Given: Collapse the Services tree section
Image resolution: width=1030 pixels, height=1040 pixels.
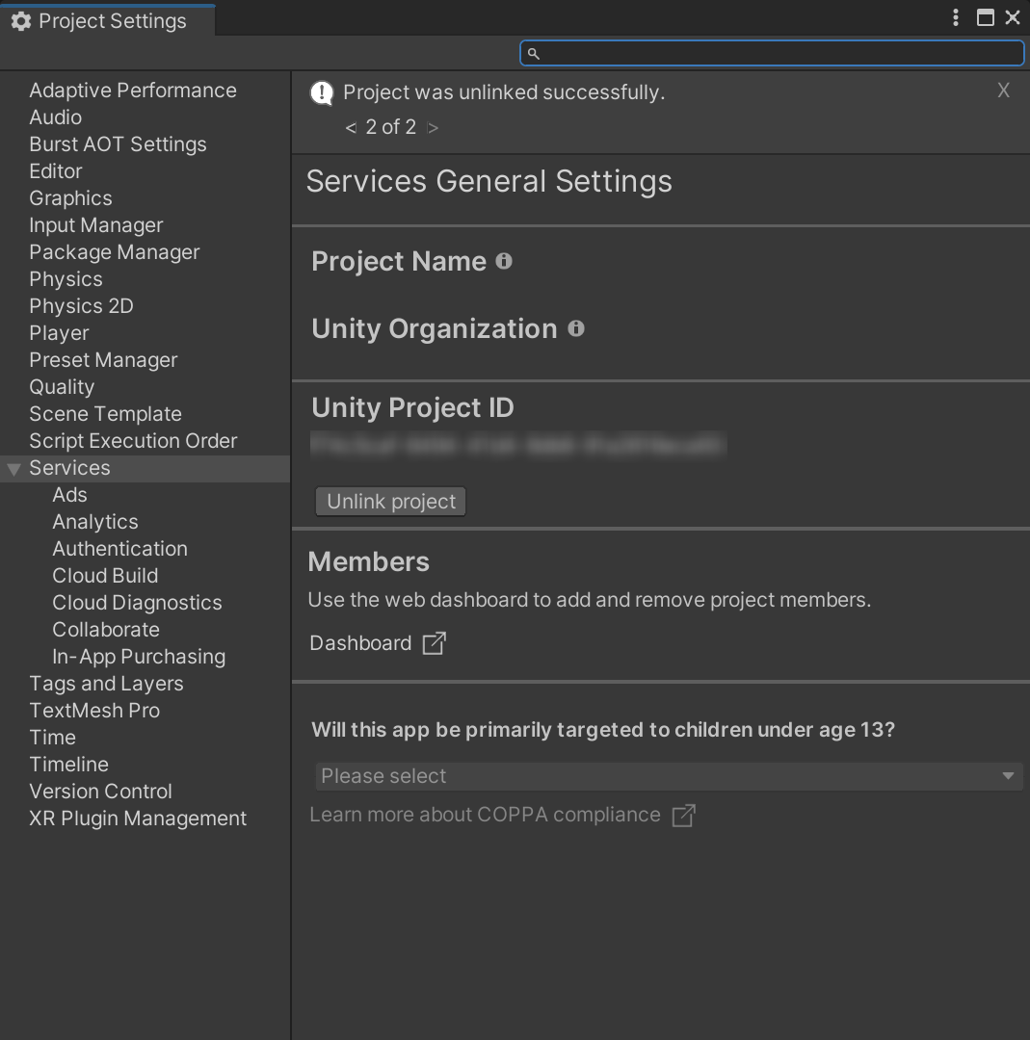Looking at the screenshot, I should [x=13, y=469].
